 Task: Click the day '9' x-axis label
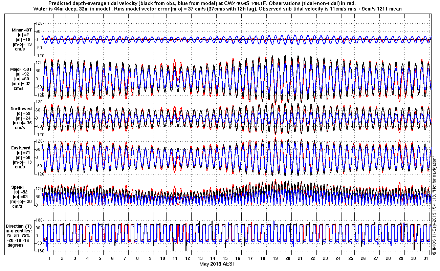pyautogui.click(x=150, y=258)
